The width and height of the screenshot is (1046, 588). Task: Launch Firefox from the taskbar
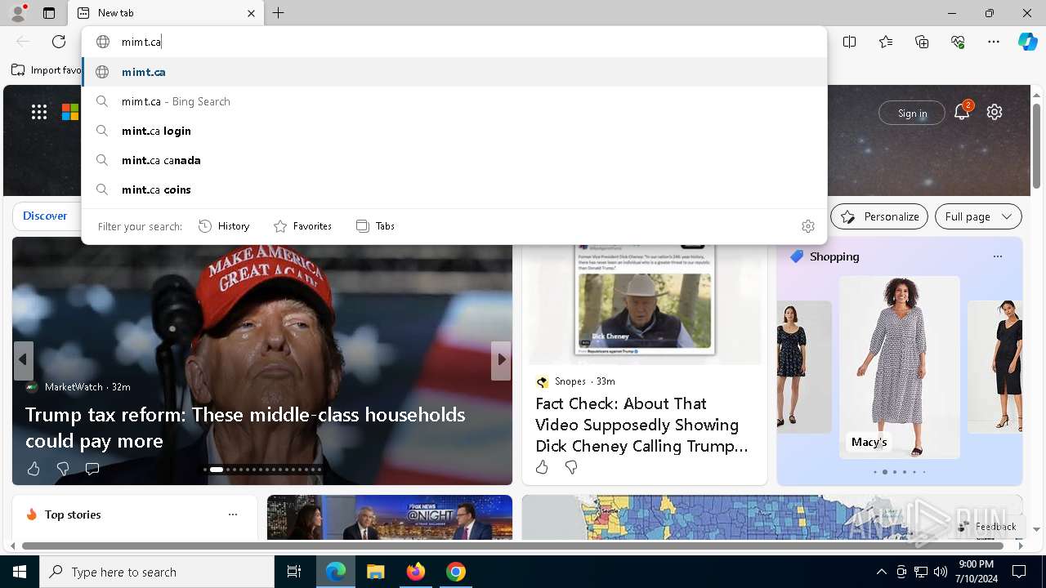(416, 572)
